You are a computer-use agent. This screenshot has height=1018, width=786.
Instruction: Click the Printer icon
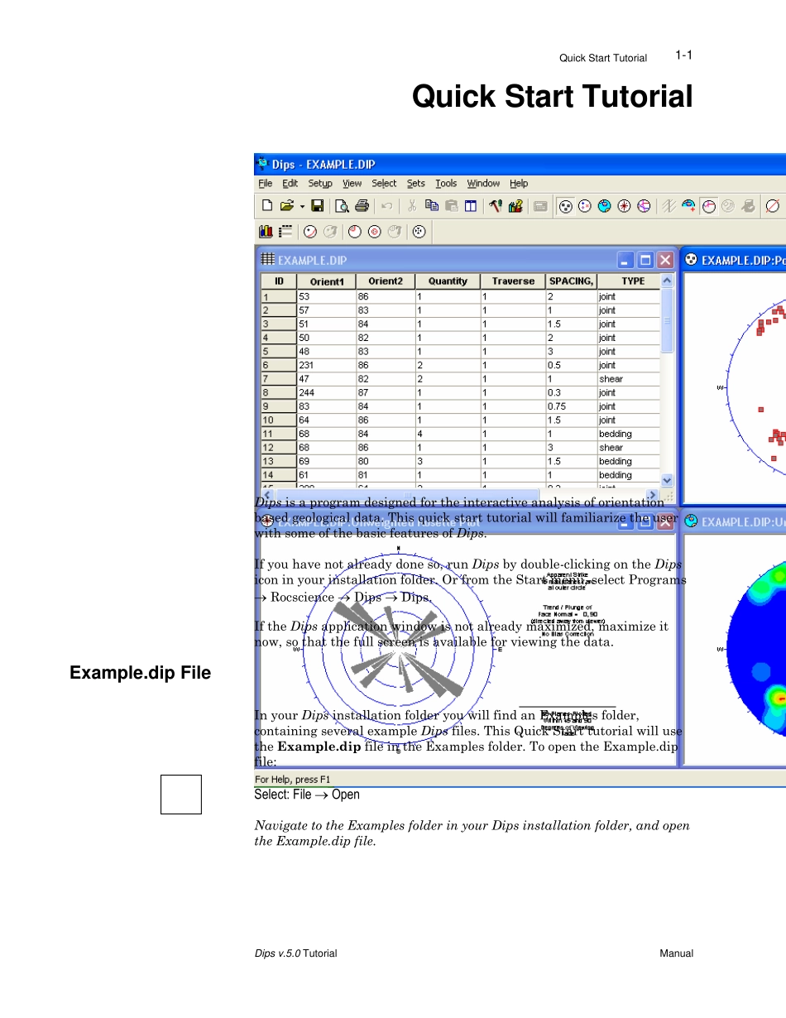click(x=362, y=206)
